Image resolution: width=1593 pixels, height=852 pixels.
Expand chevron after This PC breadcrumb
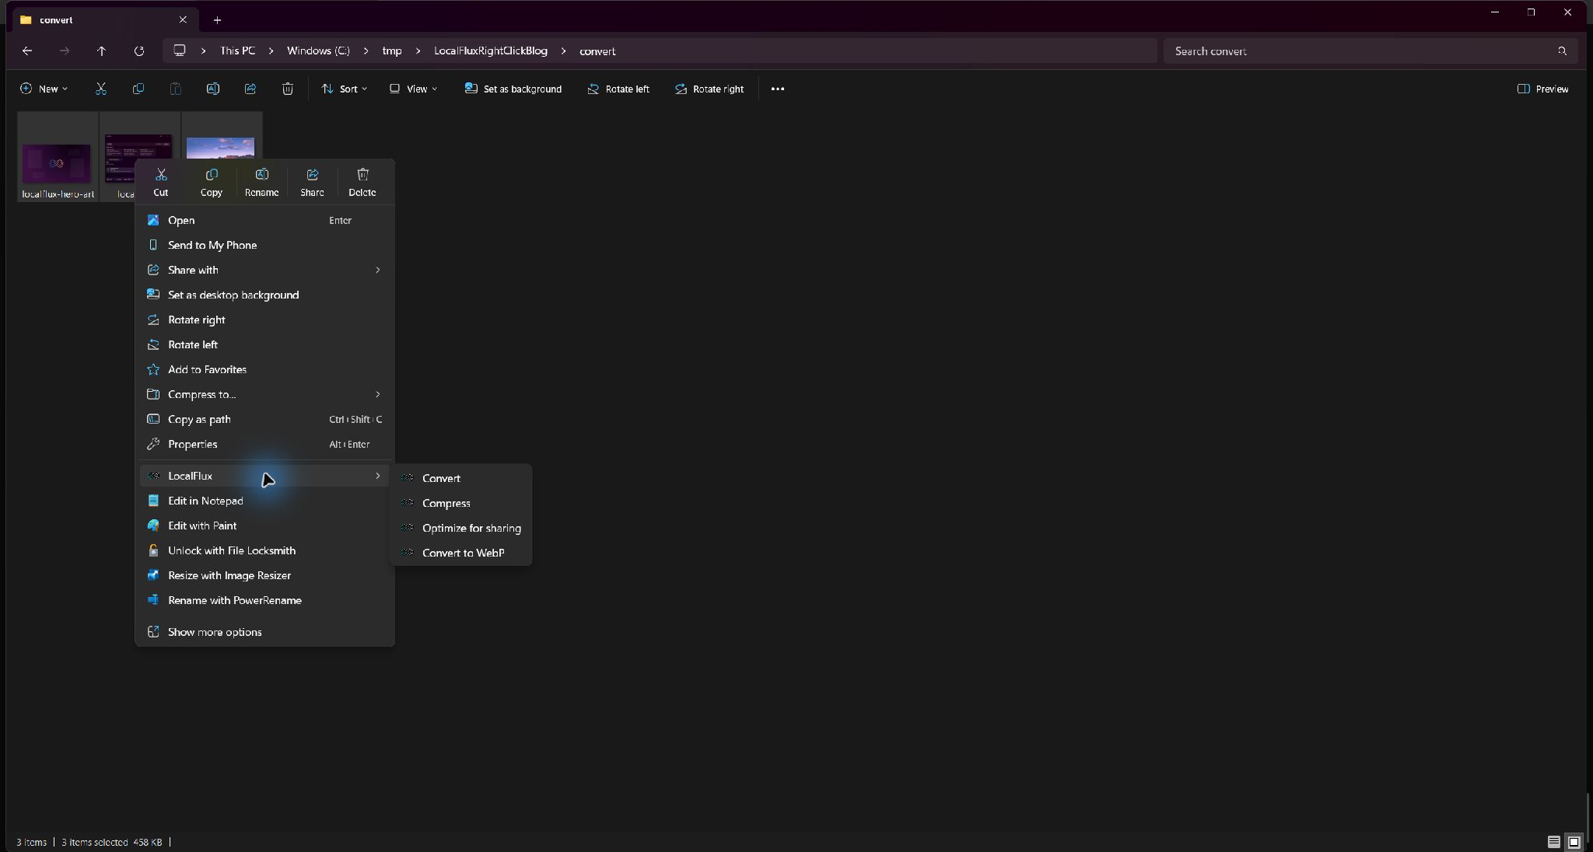point(271,51)
